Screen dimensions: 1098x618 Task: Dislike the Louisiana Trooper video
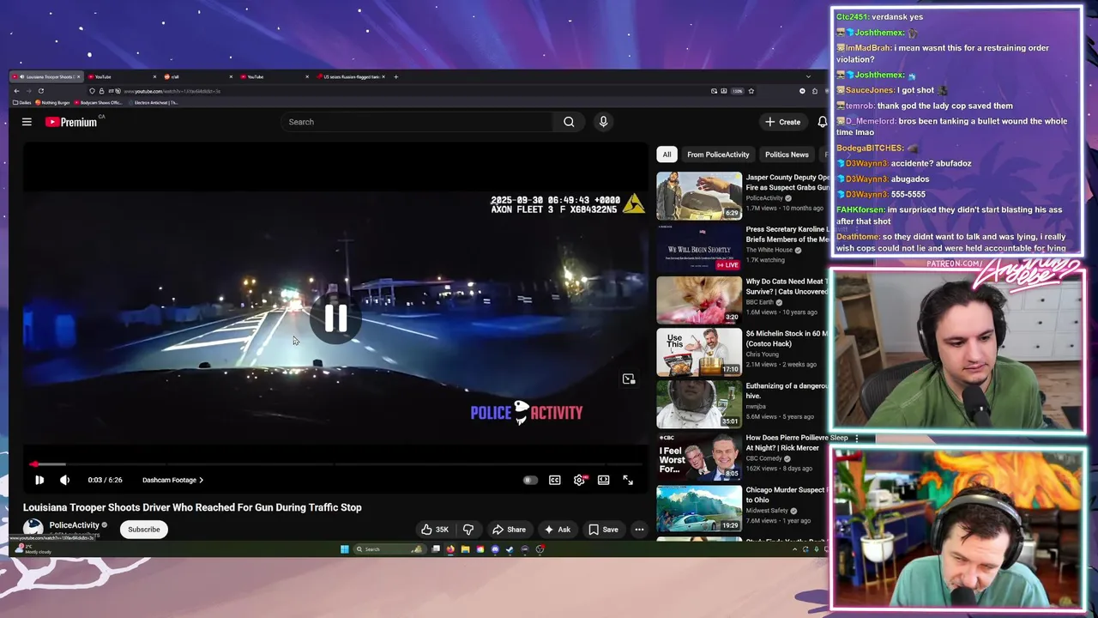point(468,530)
